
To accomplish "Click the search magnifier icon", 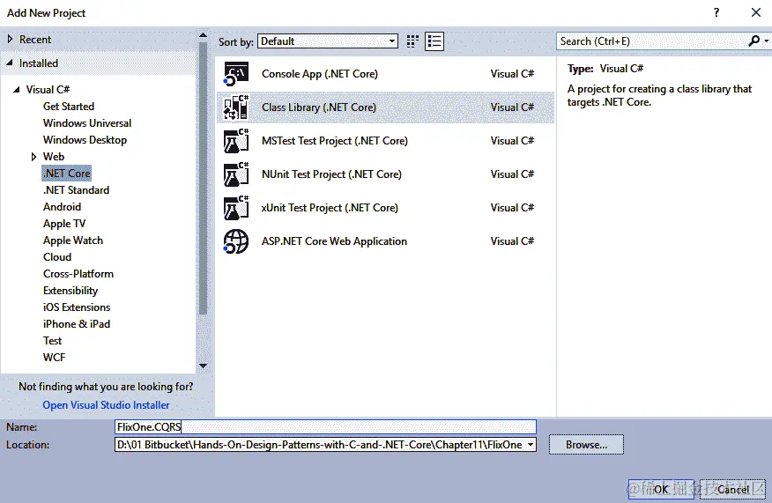I will pyautogui.click(x=753, y=41).
